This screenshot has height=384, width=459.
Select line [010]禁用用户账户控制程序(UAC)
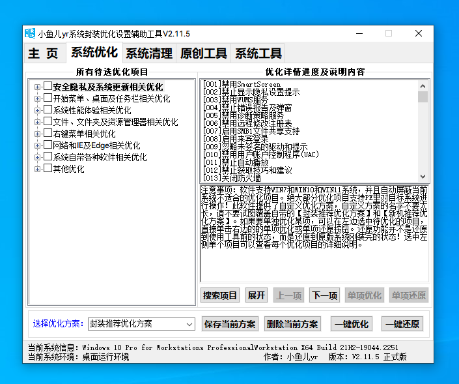click(261, 154)
